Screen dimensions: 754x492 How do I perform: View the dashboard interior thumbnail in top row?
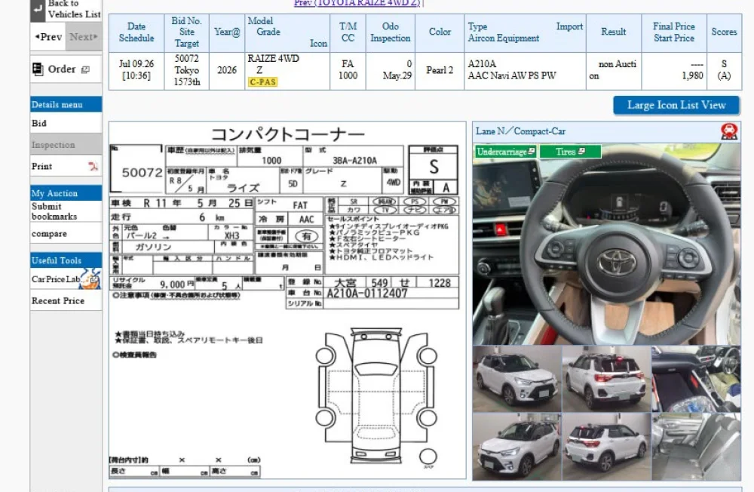696,379
